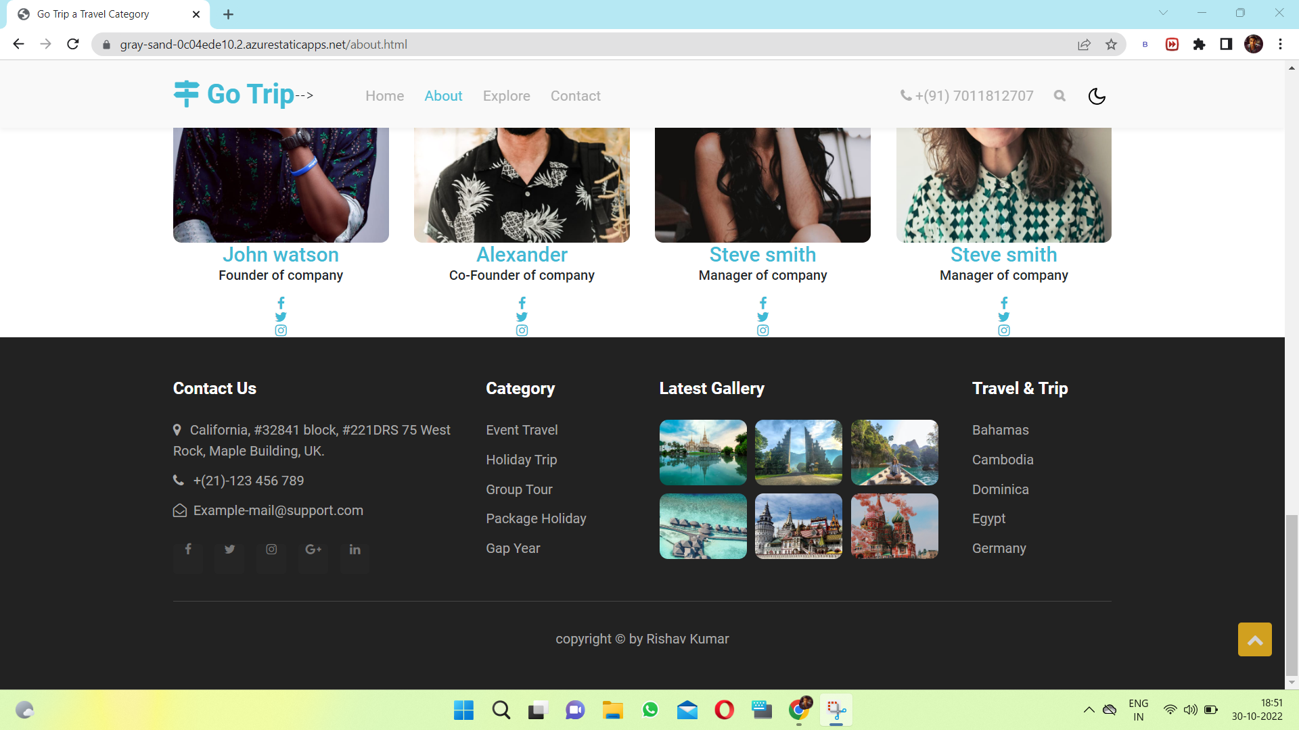Go to the Contact menu item
1299x730 pixels.
[575, 96]
